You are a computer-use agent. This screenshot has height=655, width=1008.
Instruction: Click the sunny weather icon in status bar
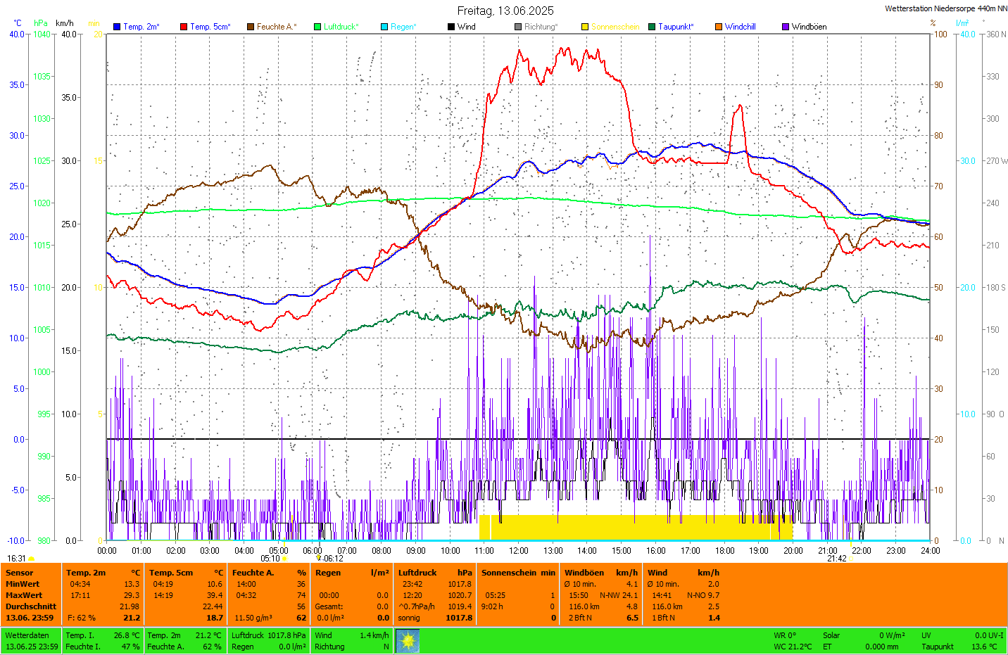[408, 641]
